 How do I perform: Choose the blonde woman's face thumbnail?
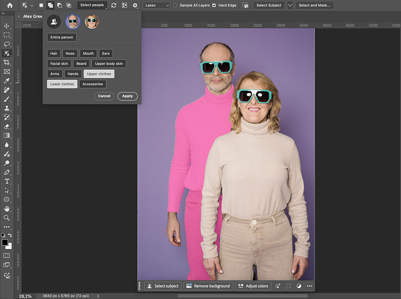click(92, 22)
